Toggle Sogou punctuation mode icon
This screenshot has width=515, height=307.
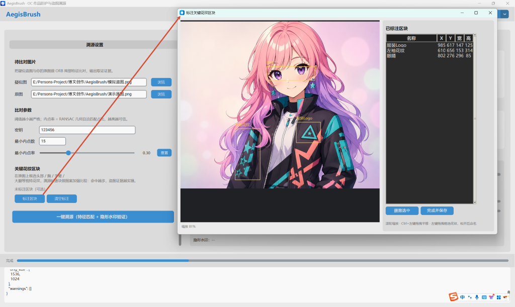pos(470,297)
